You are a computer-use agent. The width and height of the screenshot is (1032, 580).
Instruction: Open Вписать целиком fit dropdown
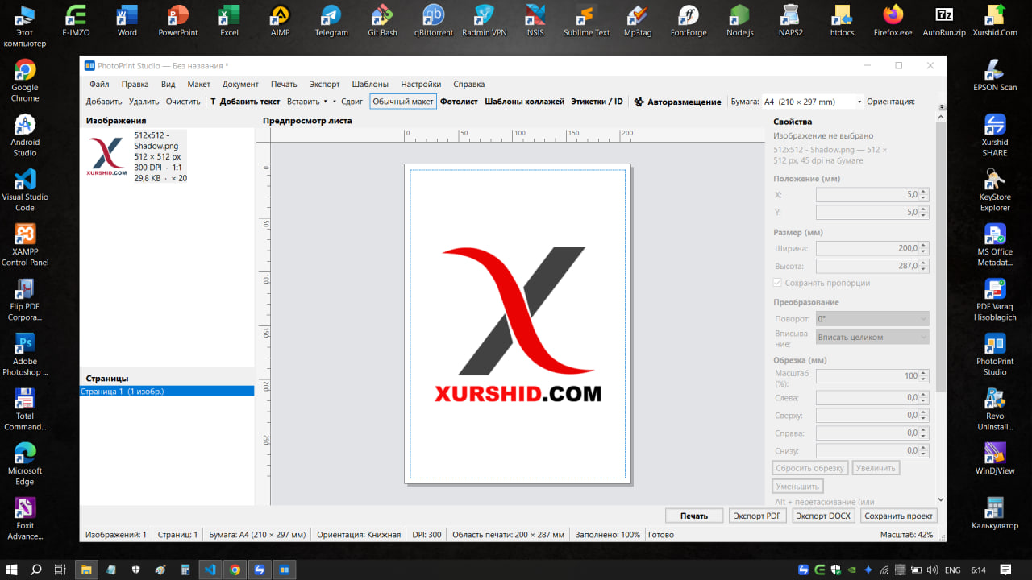(872, 337)
